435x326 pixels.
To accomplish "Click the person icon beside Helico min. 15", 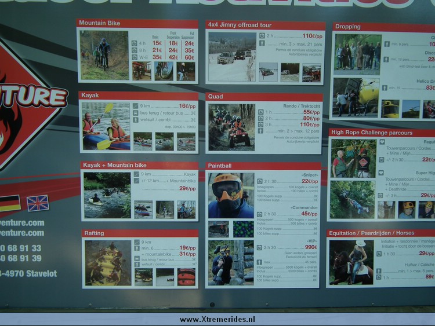I will pyautogui.click(x=385, y=88).
